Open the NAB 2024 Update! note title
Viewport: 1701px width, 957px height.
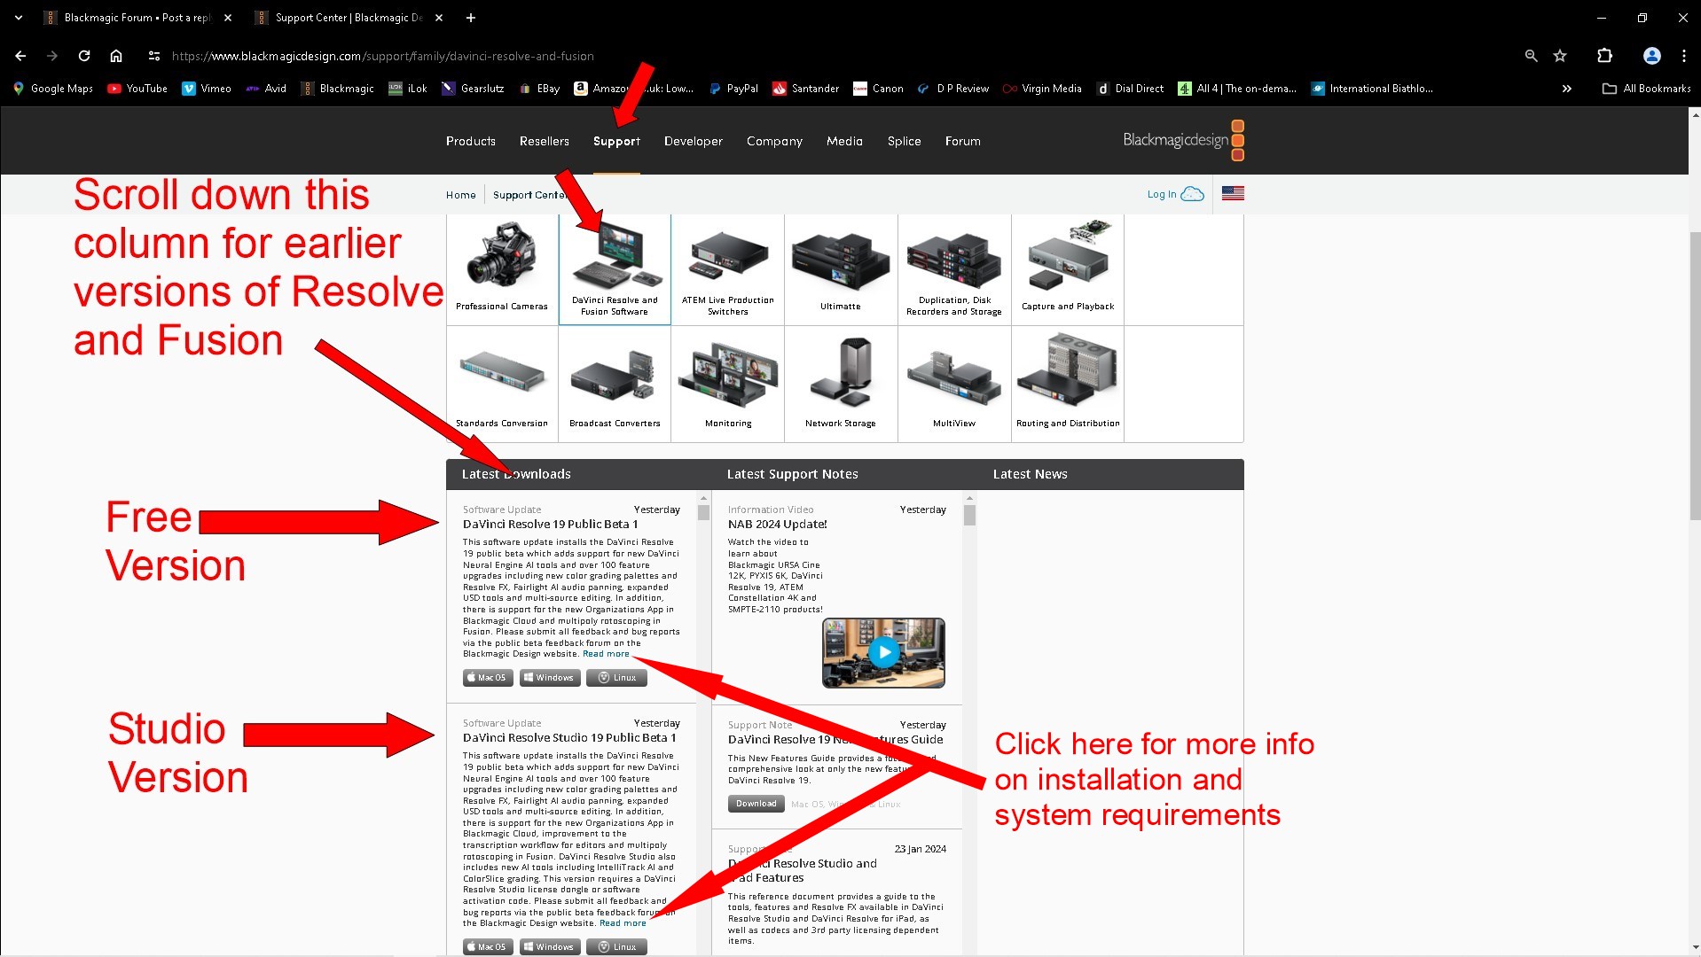tap(777, 525)
